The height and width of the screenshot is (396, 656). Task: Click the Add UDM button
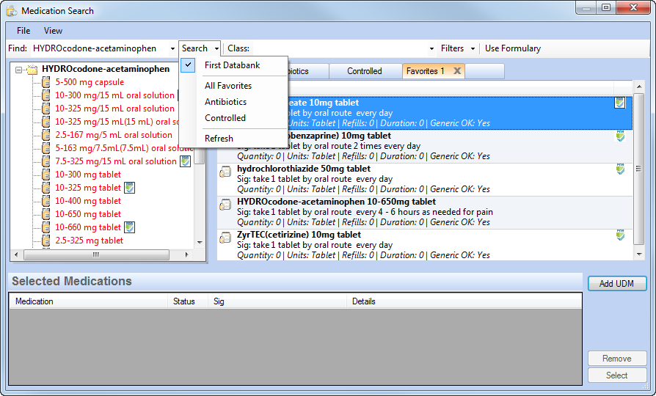[616, 284]
